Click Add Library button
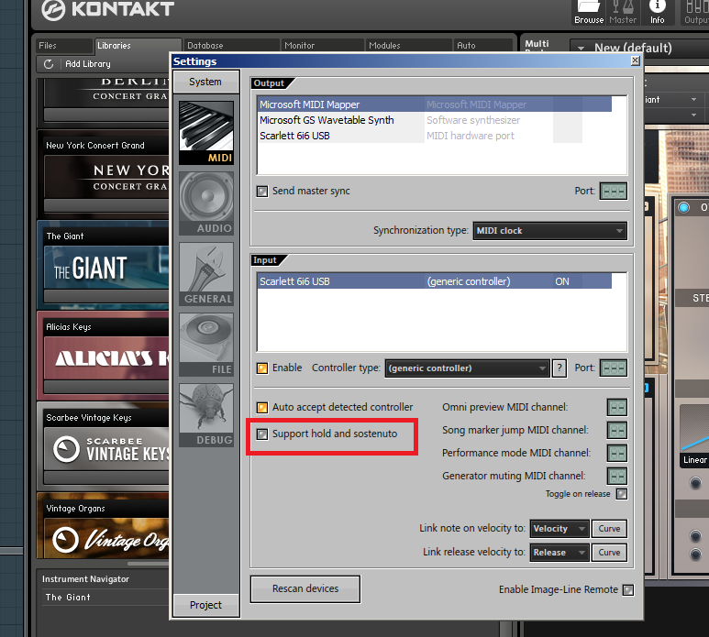This screenshot has height=637, width=709. coord(88,64)
